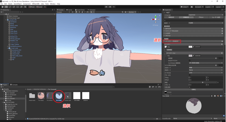The image size is (226, 122).
Task: Open UV Mode dropdown showing UV0
Action: tap(206, 73)
